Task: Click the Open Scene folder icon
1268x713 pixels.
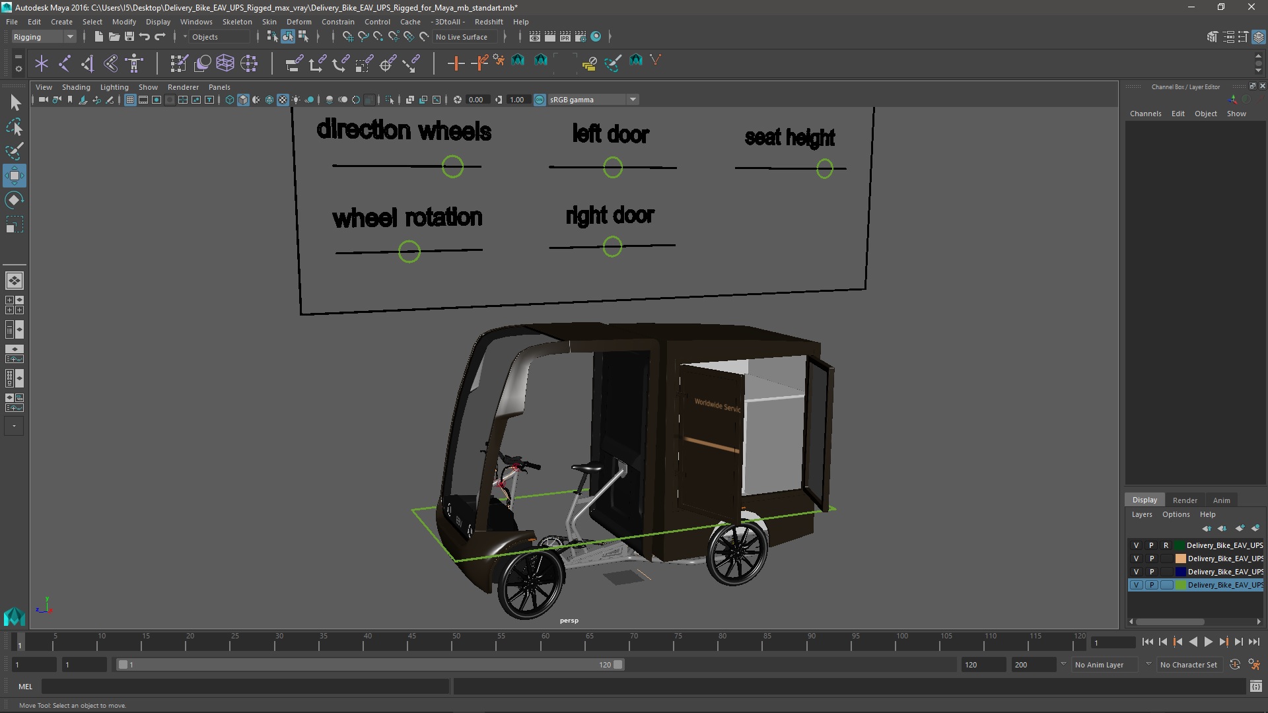Action: (x=114, y=36)
